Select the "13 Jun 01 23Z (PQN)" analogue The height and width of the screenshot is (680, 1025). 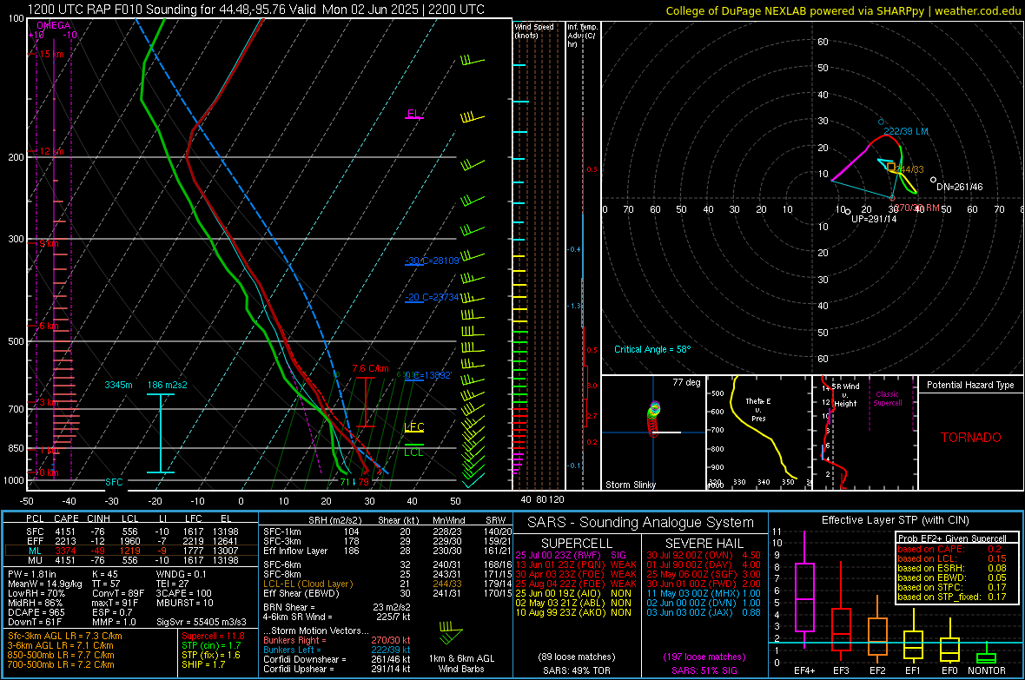(x=576, y=564)
